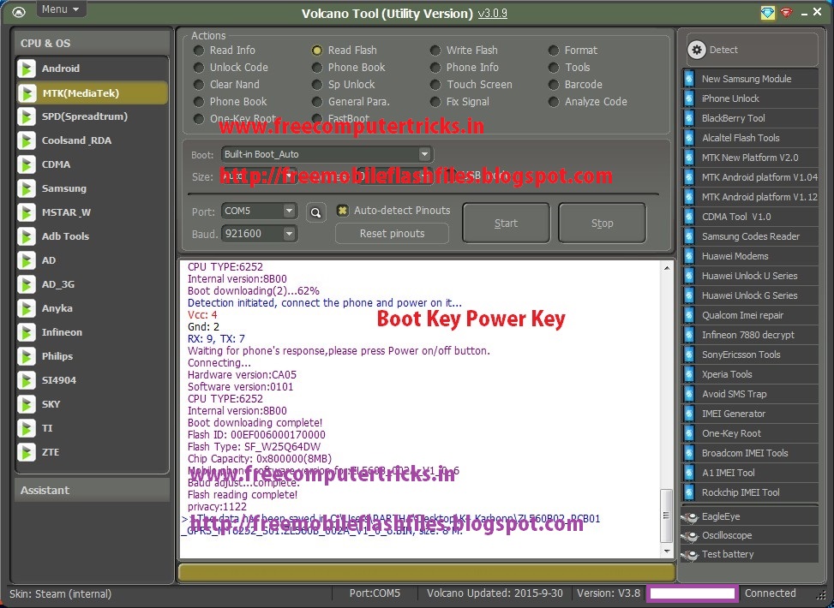Click the BlackBerry Tool phone icon
The image size is (834, 608).
pos(689,118)
